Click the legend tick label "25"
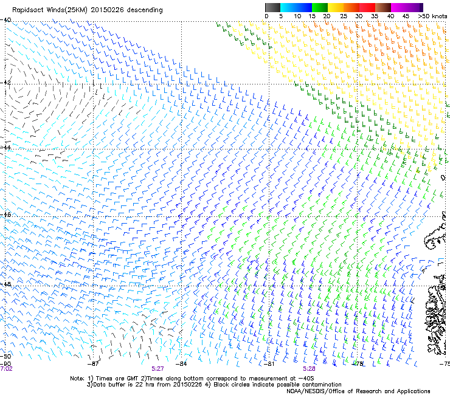Viewport: 450px width, 395px height. pyautogui.click(x=344, y=16)
